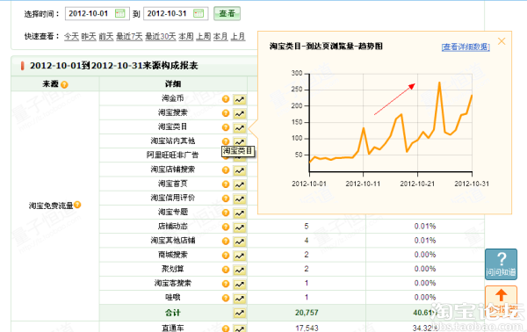Open the 问问知道 help widget
Image resolution: width=527 pixels, height=332 pixels.
click(x=501, y=264)
